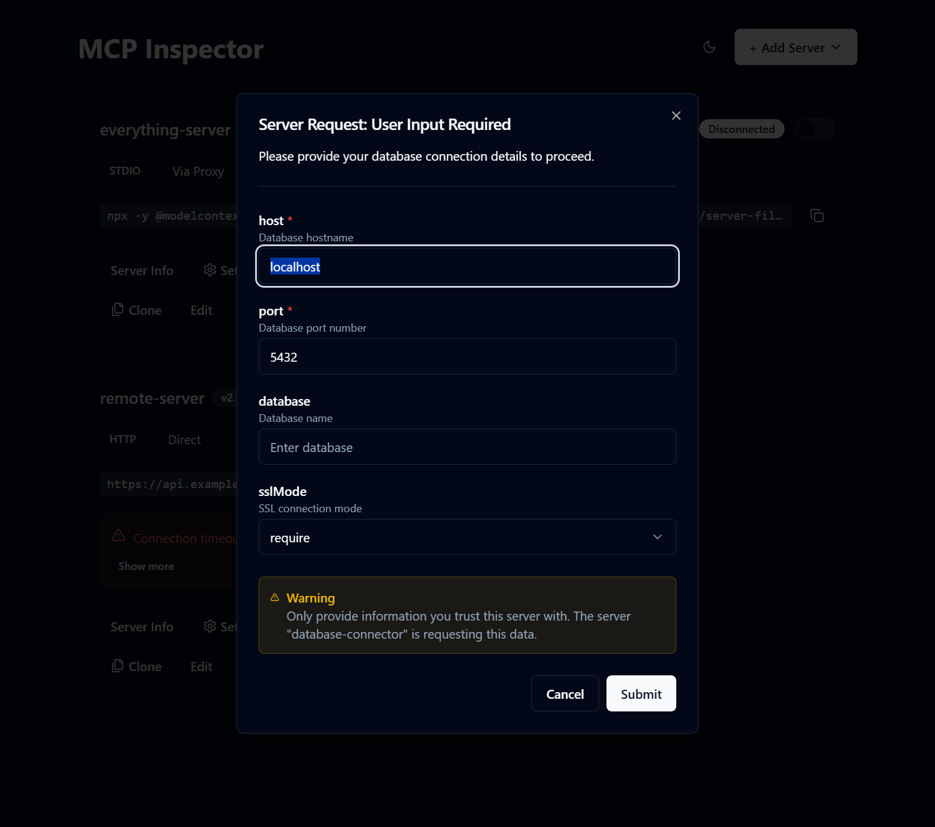This screenshot has width=935, height=827.
Task: Click the remote-server version badge
Action: (226, 398)
